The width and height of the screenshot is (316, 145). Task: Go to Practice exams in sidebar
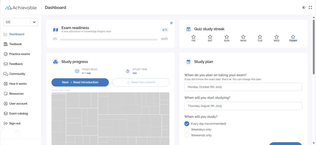point(19,54)
